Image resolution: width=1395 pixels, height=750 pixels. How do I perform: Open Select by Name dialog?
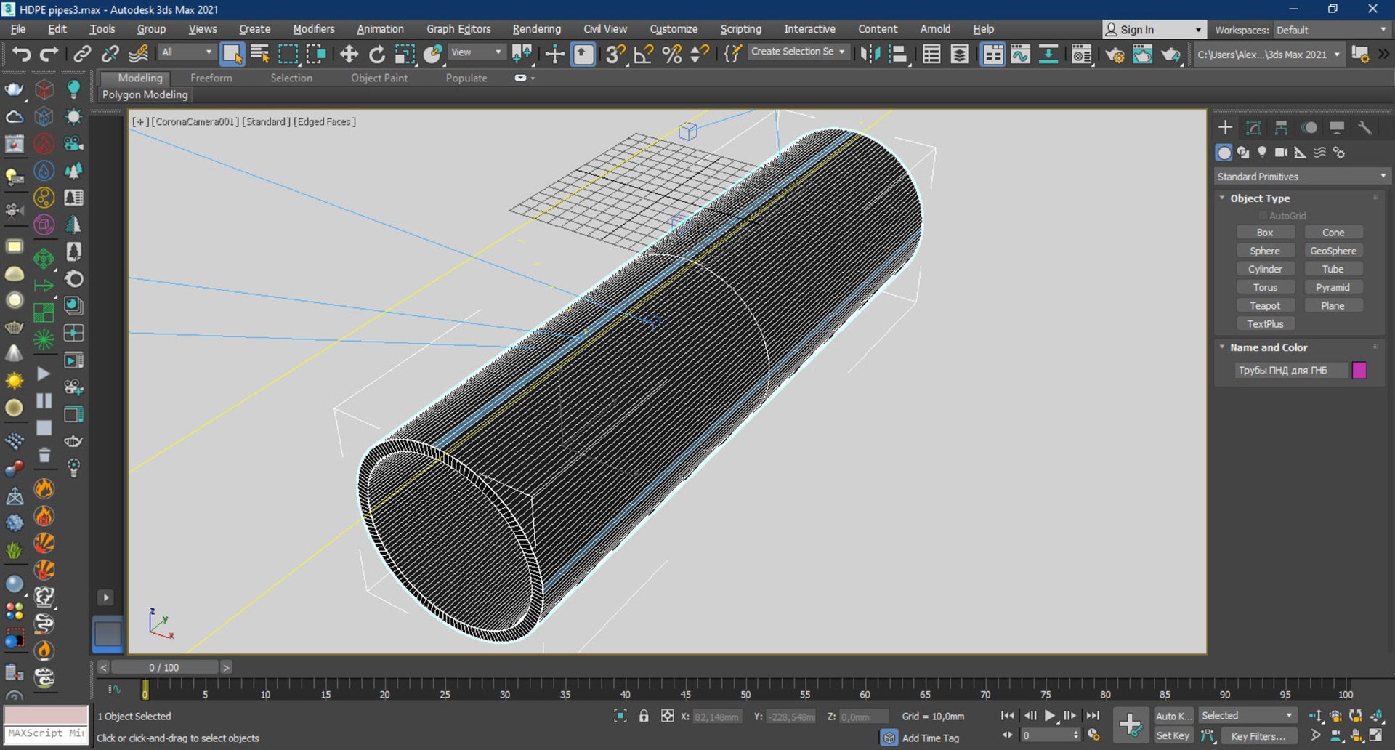point(259,55)
